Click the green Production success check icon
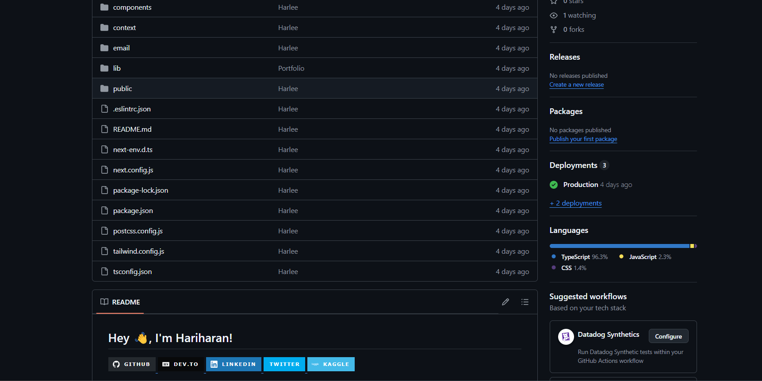The height and width of the screenshot is (381, 762). tap(554, 185)
